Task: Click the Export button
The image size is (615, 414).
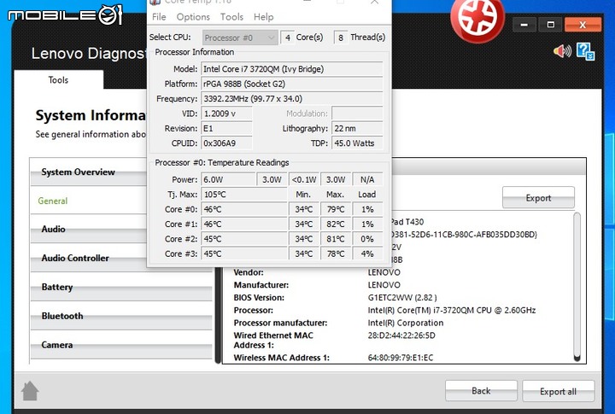Action: 538,197
